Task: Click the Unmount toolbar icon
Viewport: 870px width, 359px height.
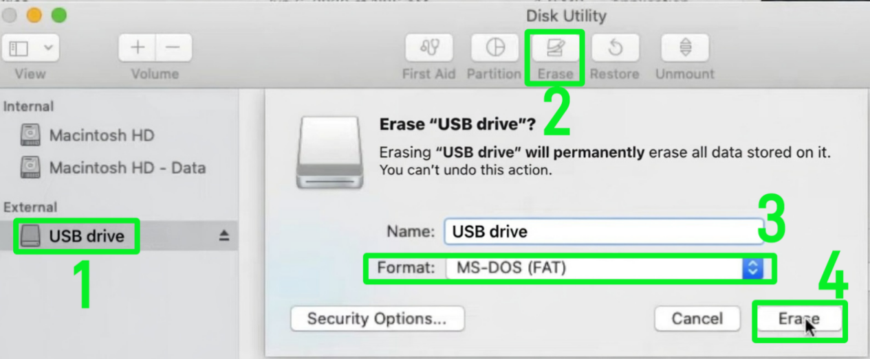Action: [684, 48]
